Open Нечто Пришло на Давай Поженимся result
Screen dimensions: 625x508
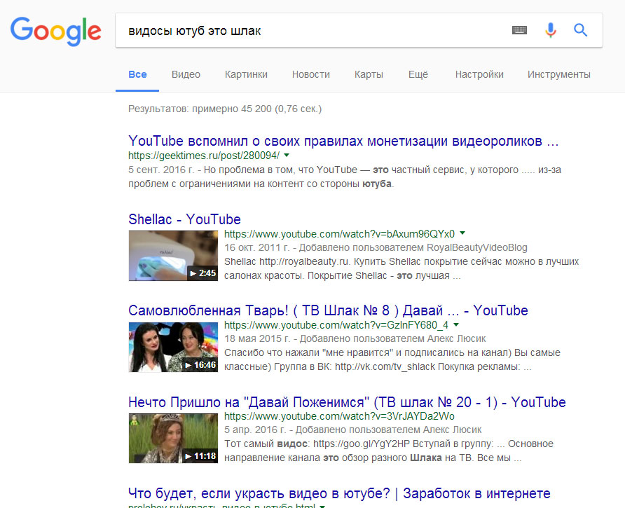tap(347, 402)
